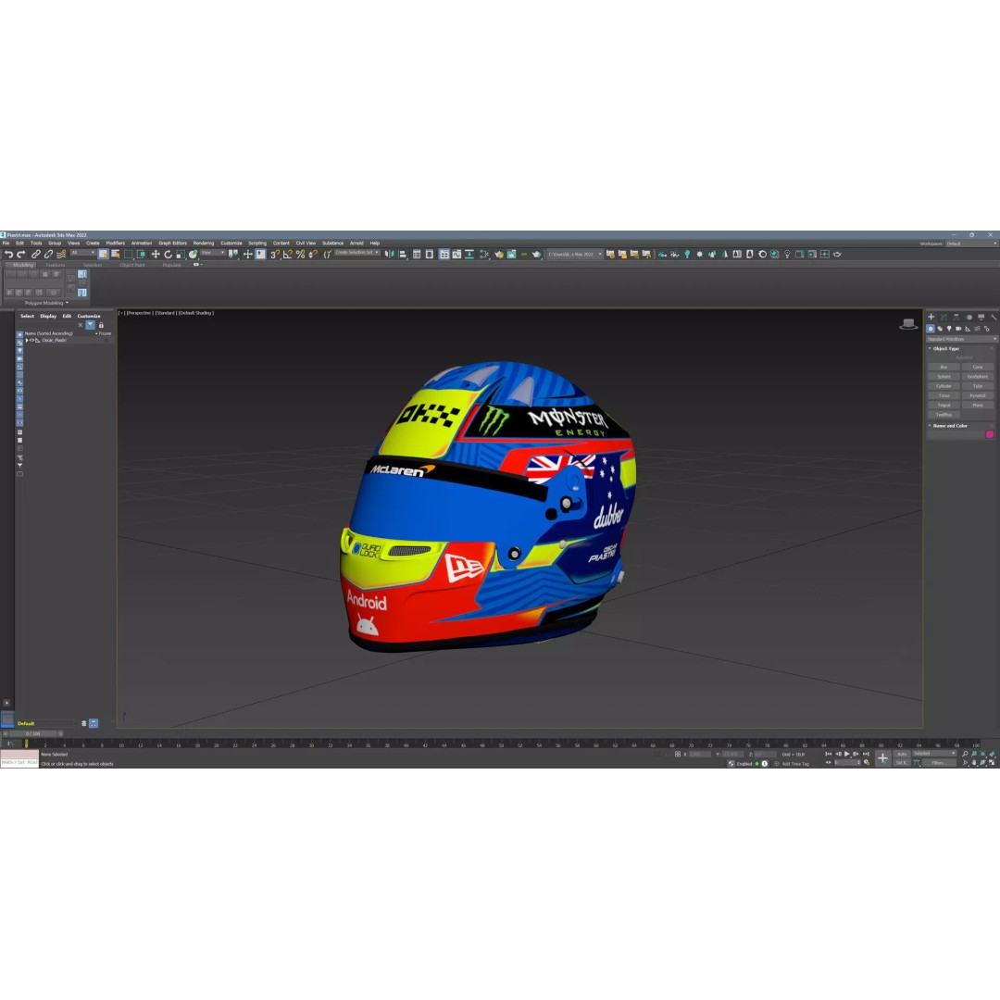Click the Sphere primitive button
This screenshot has width=1000, height=1000.
coord(944,377)
